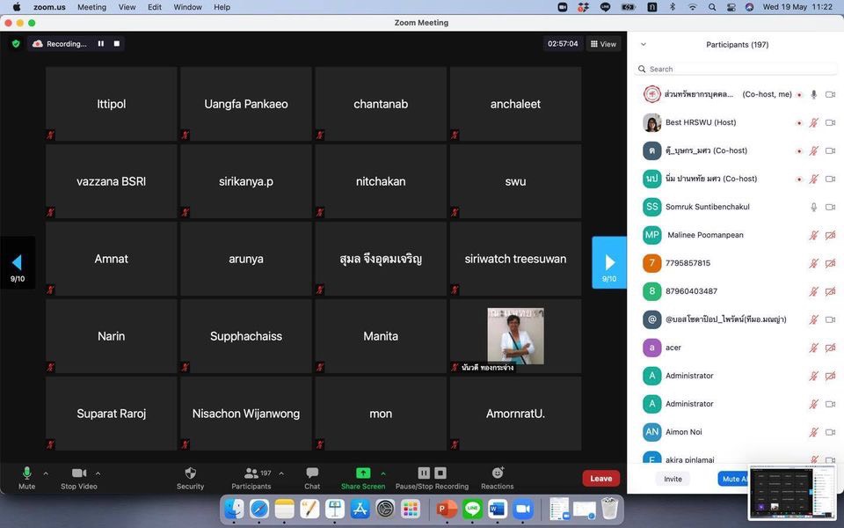Toggle Somruk Suntibenchakul's microphone
This screenshot has height=528, width=844.
[813, 207]
